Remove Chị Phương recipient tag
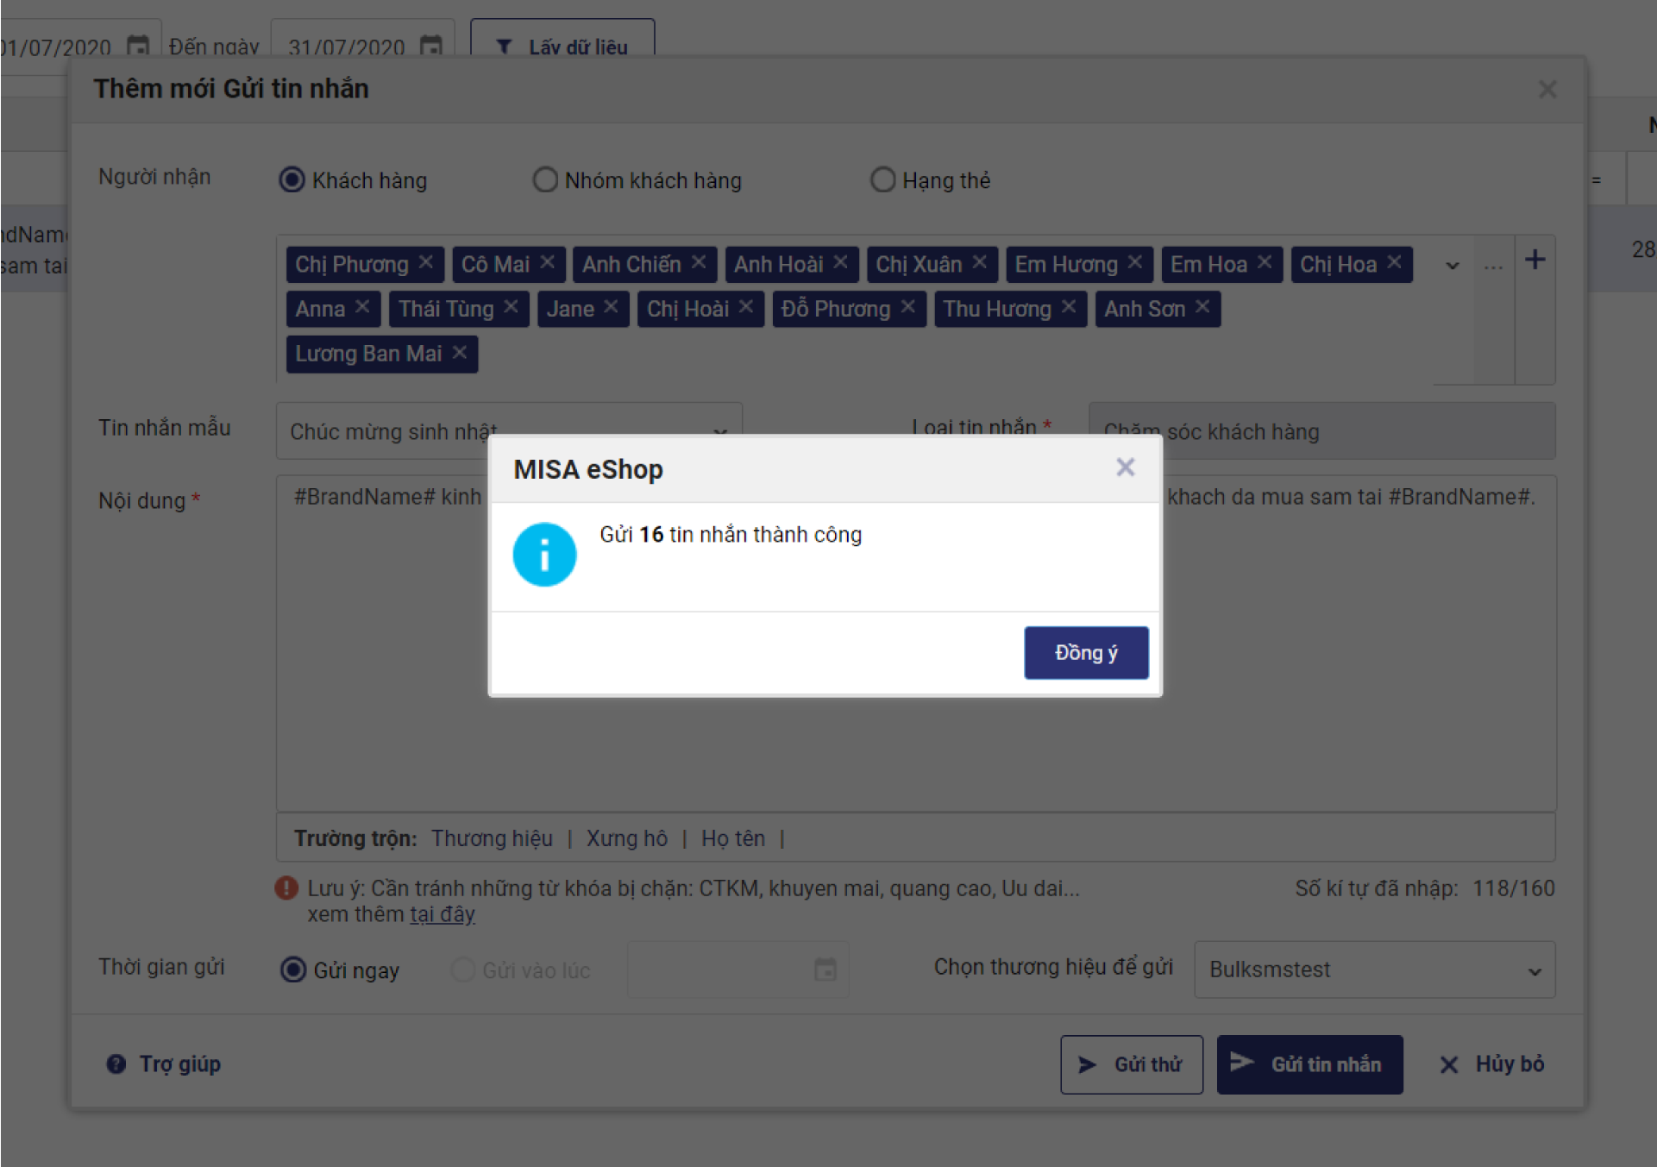 coord(426,262)
